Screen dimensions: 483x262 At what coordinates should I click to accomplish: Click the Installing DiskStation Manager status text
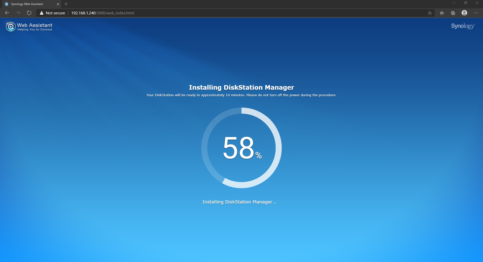[239, 202]
